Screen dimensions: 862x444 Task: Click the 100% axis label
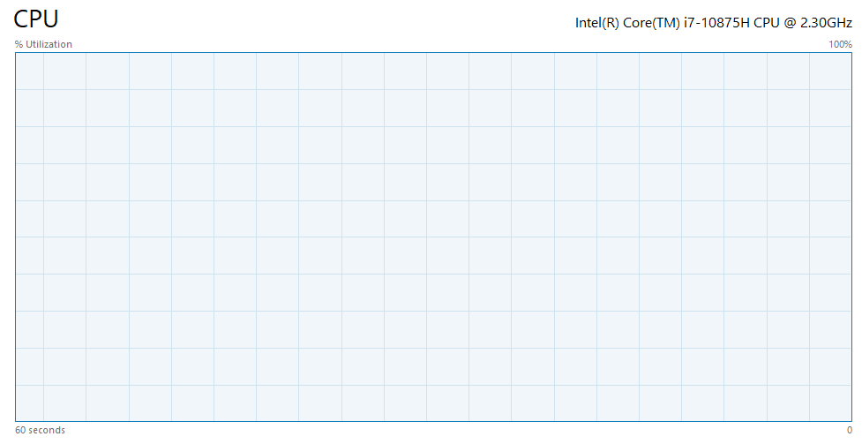pos(841,44)
